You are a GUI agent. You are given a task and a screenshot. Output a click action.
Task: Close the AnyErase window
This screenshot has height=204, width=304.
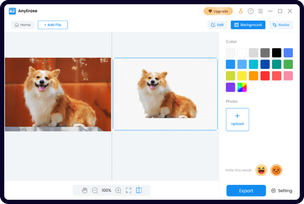290,11
